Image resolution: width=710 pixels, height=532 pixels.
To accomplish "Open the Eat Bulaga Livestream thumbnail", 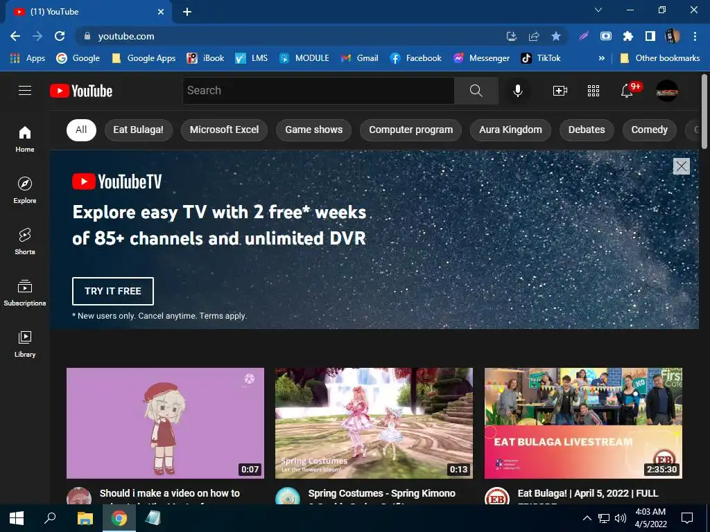I will pos(583,423).
